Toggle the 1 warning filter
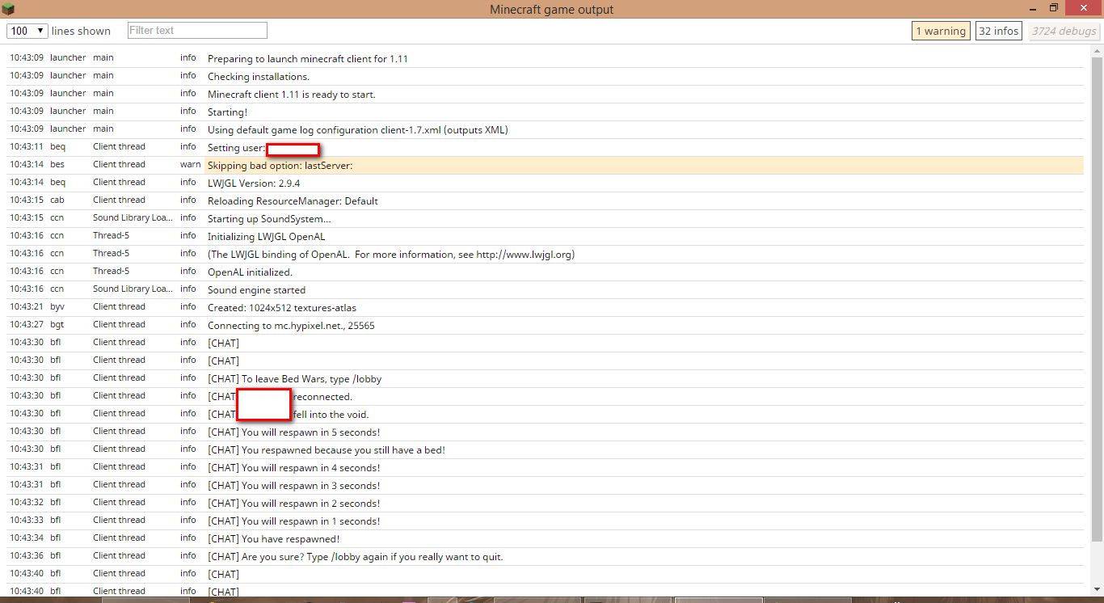1104x603 pixels. (940, 32)
